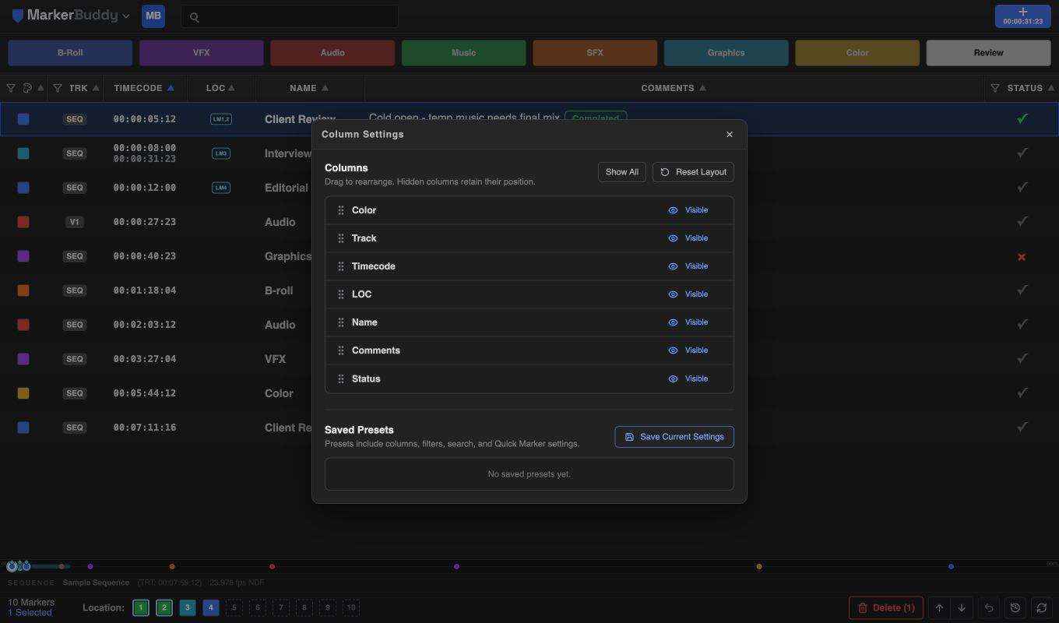Screen dimensions: 1059x623
Task: Toggle visibility of the Track column
Action: 688,238
